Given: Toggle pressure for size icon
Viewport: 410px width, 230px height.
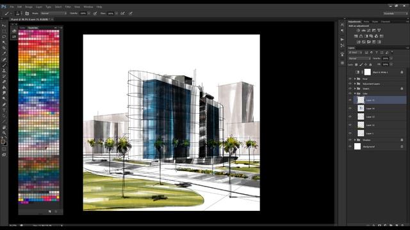Looking at the screenshot, I should click(x=131, y=13).
